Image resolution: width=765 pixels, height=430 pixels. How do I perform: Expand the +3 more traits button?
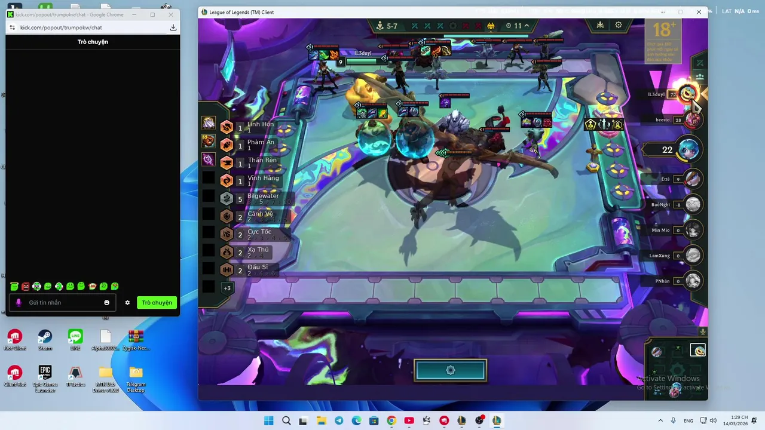[x=227, y=288]
